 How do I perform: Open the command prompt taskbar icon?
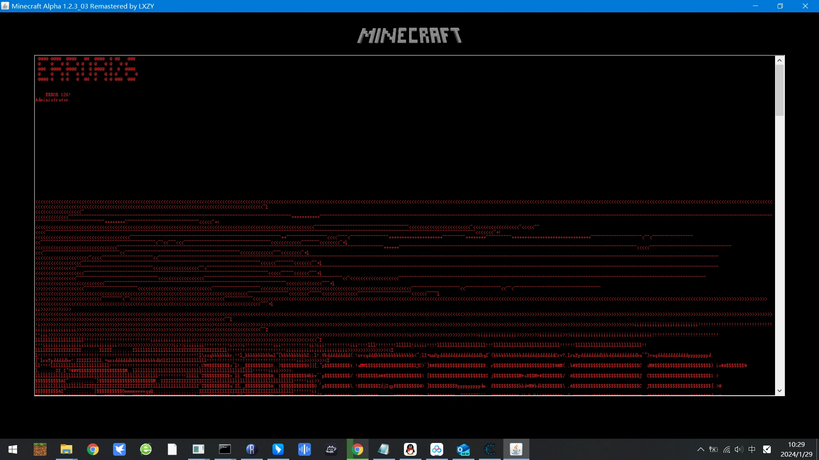click(225, 449)
